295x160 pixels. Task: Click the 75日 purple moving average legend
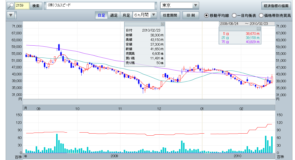[239, 42]
